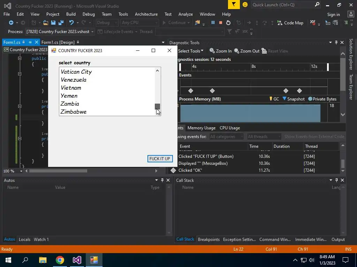This screenshot has height=267, width=357.
Task: Open the Breakpoints tab
Action: pyautogui.click(x=209, y=239)
